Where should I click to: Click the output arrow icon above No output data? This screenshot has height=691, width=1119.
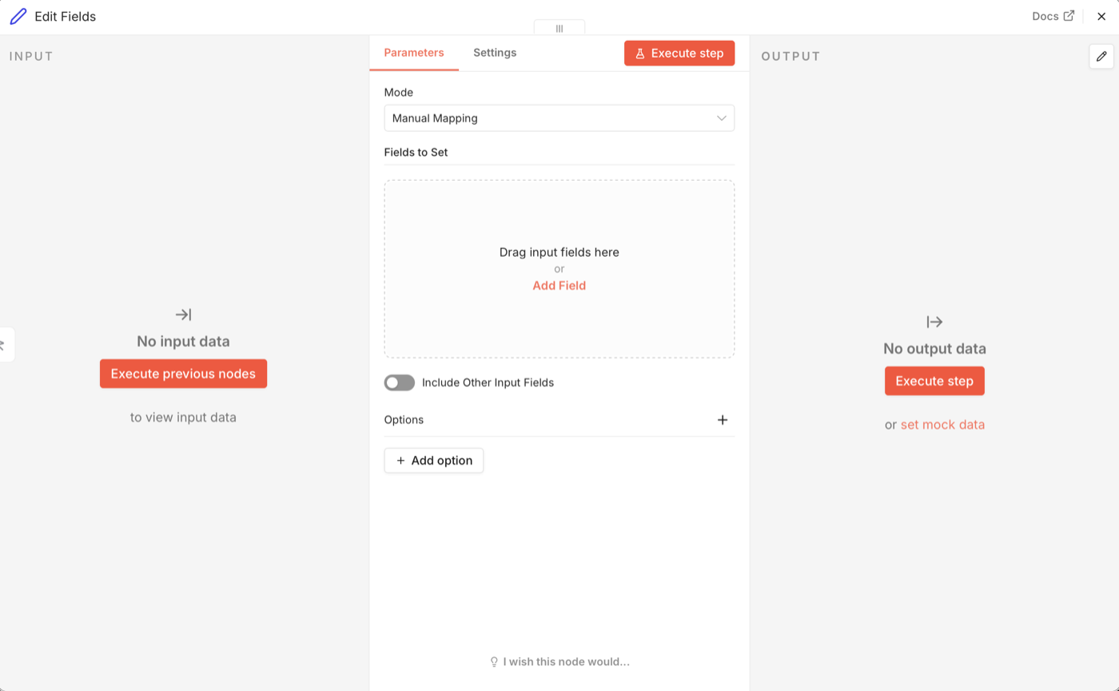pyautogui.click(x=934, y=322)
